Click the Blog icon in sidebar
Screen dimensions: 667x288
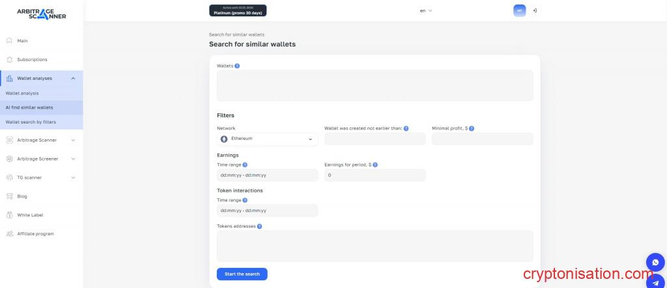coord(9,196)
